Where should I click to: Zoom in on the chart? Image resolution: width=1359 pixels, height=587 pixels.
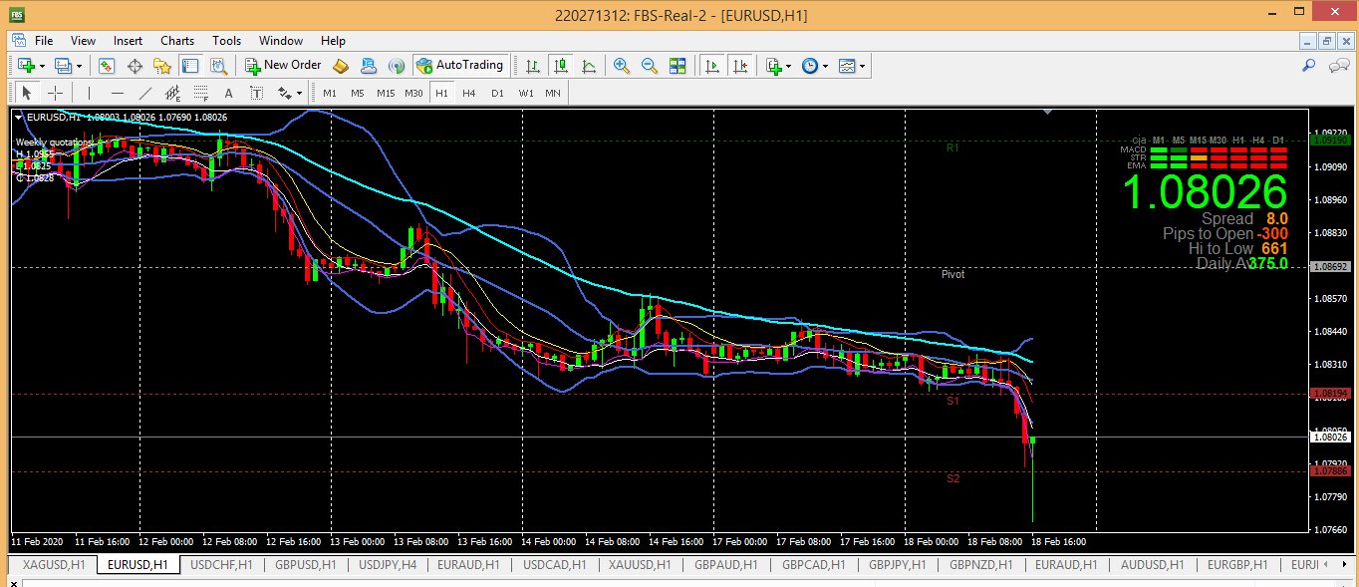622,66
